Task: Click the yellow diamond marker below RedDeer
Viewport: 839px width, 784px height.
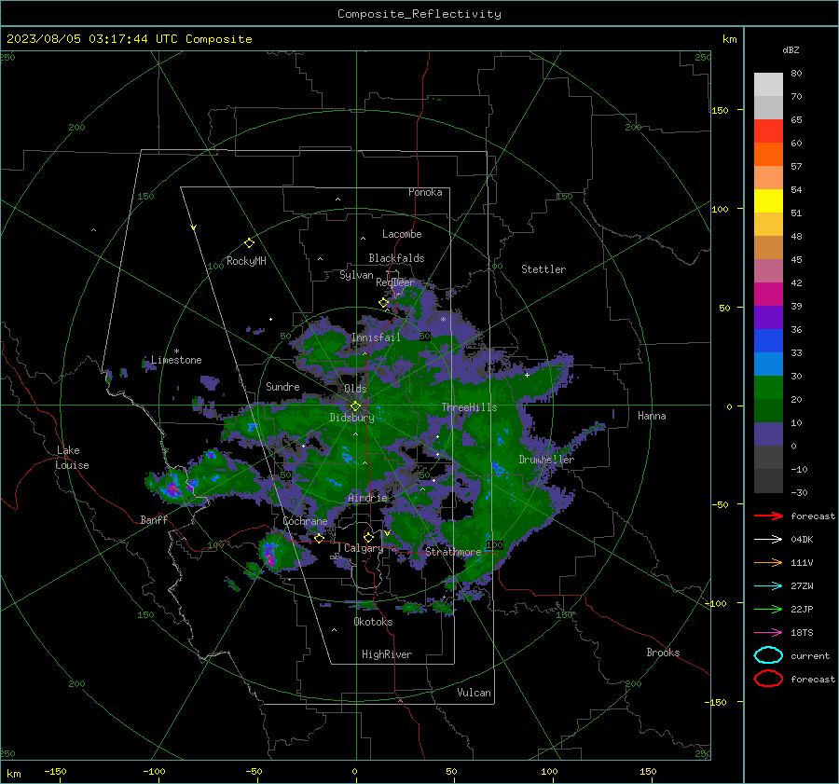Action: [x=383, y=303]
